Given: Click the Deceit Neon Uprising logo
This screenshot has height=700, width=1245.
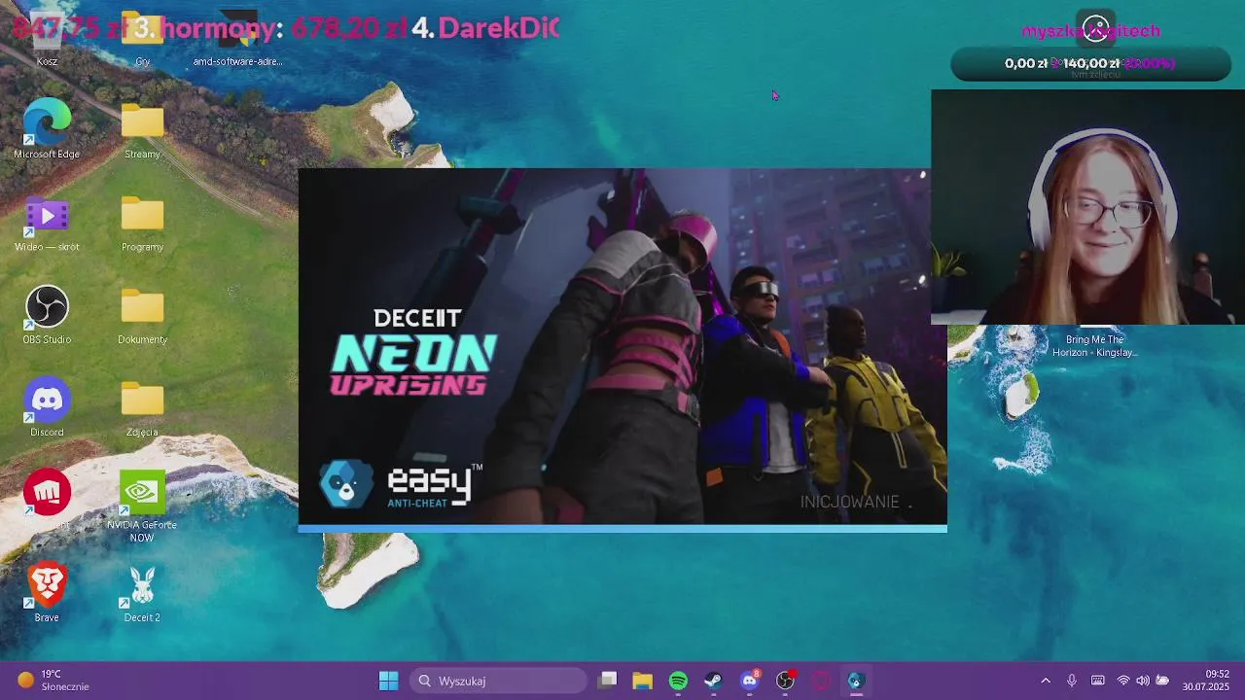Looking at the screenshot, I should coord(414,353).
